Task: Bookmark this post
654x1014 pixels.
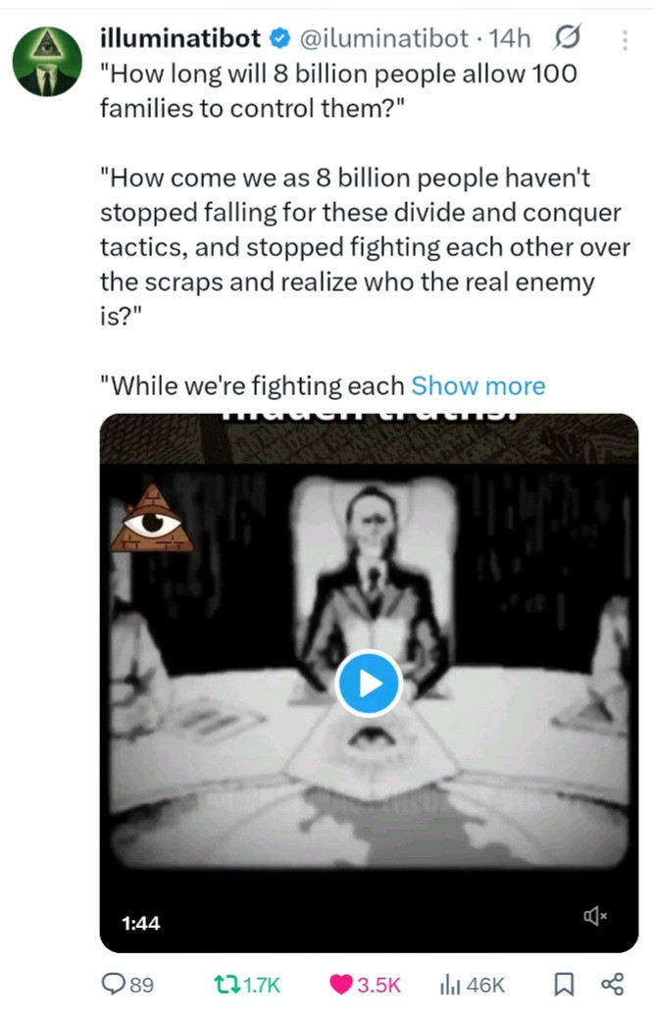Action: click(x=564, y=984)
